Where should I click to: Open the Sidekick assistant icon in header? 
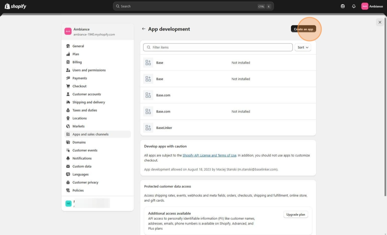(x=342, y=6)
